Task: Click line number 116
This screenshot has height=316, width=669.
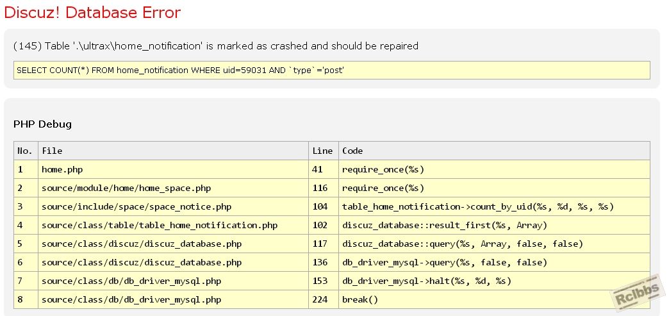Action: coord(324,188)
